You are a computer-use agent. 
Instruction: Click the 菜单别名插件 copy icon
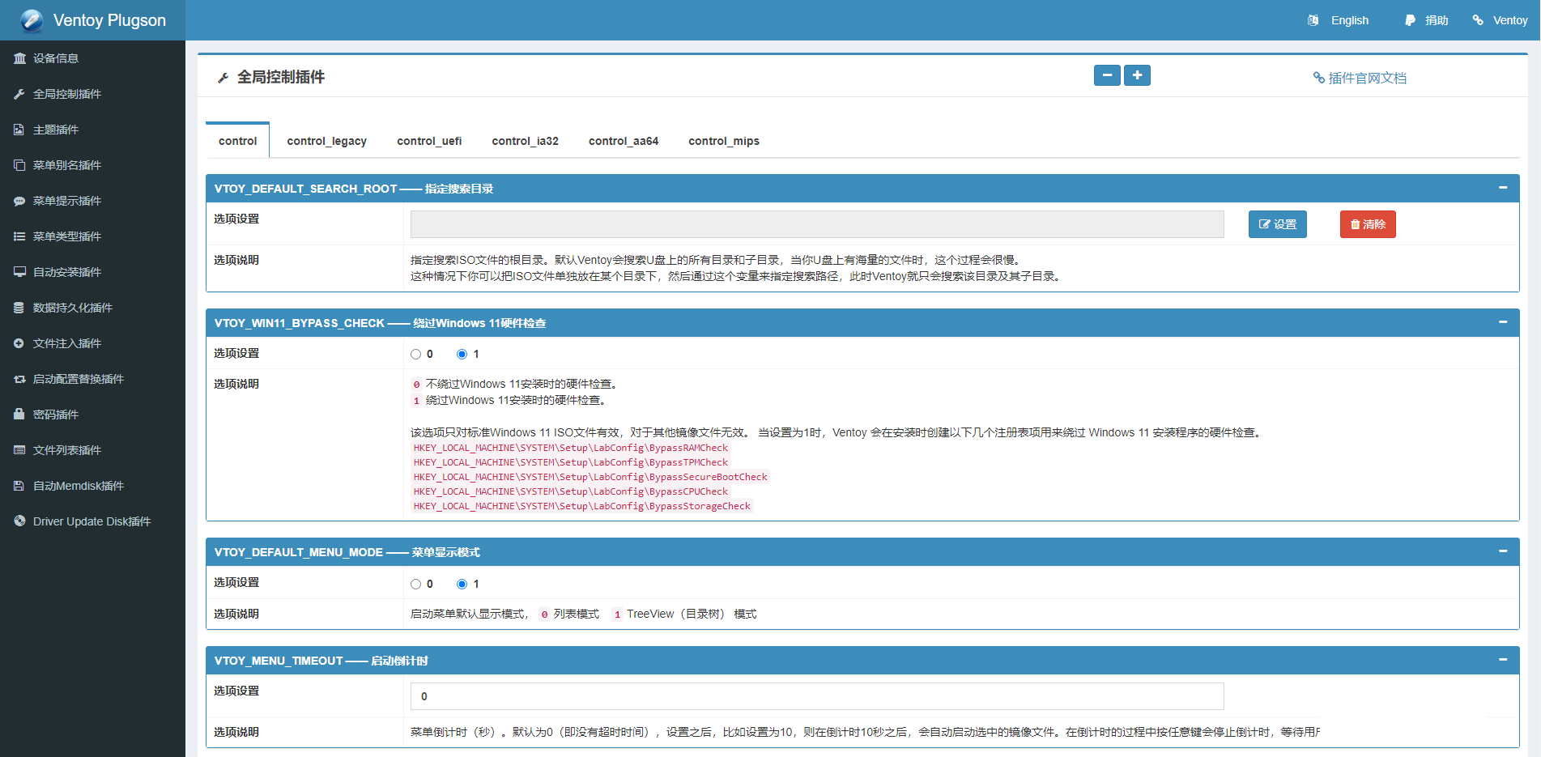19,165
